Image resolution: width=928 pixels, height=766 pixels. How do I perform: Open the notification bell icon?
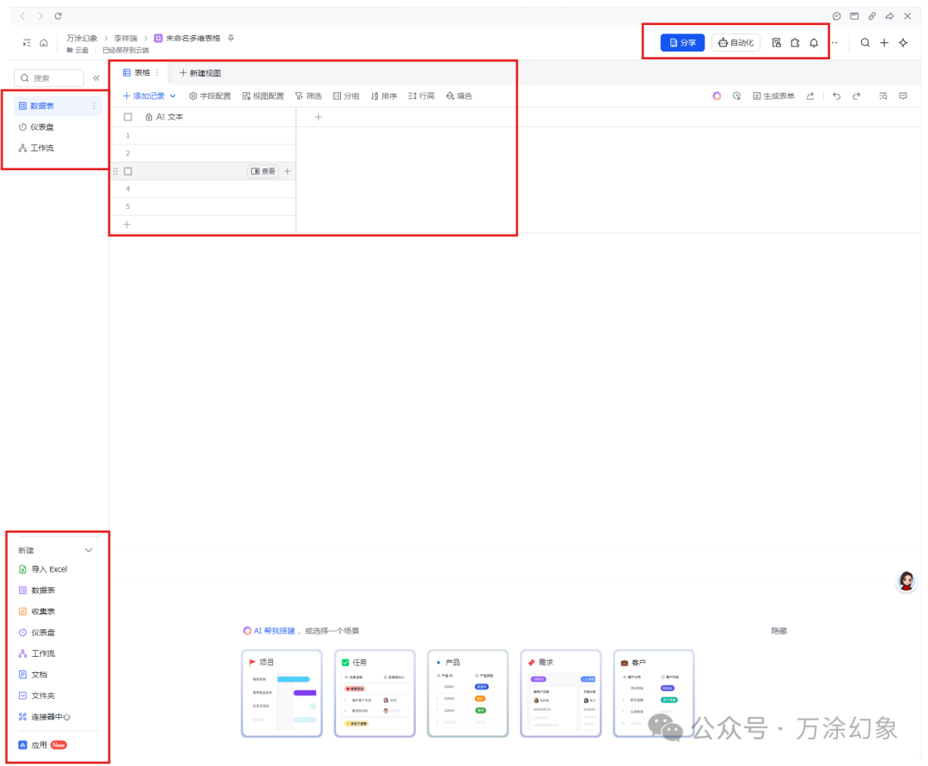(813, 42)
